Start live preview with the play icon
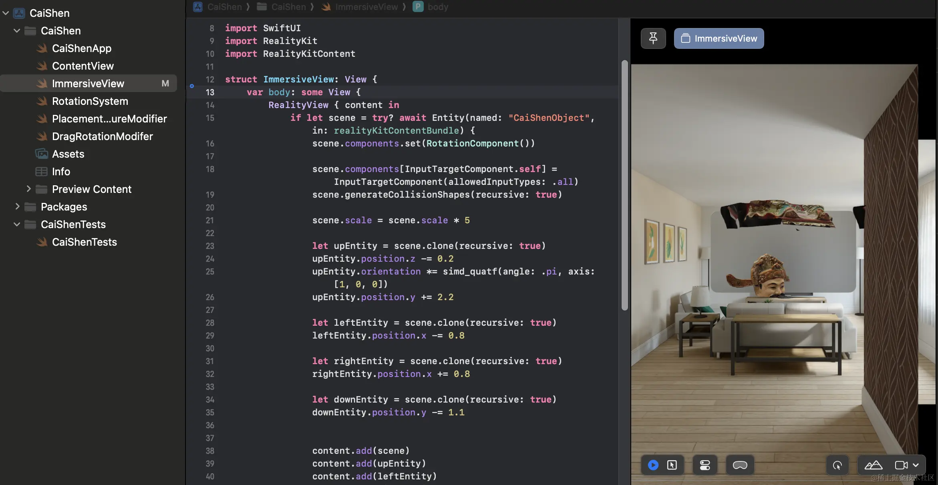 [653, 465]
